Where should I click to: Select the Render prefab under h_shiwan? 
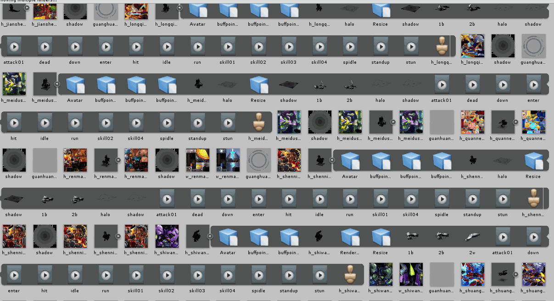(350, 237)
